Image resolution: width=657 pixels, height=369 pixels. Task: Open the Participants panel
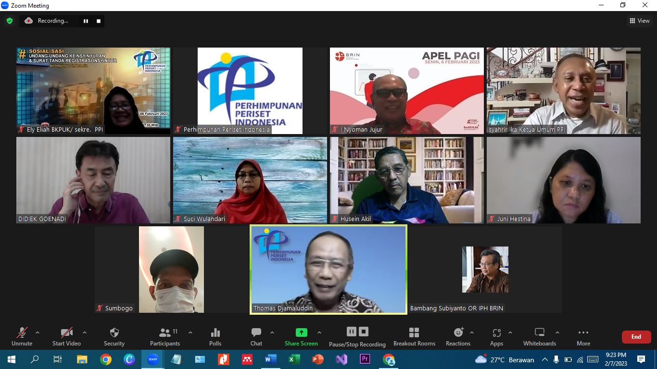tap(165, 337)
